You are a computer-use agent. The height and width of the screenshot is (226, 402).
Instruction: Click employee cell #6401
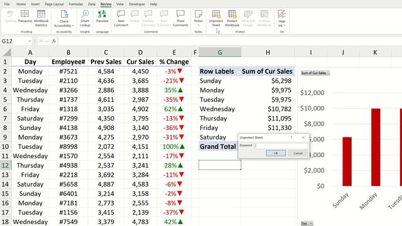tap(68, 194)
